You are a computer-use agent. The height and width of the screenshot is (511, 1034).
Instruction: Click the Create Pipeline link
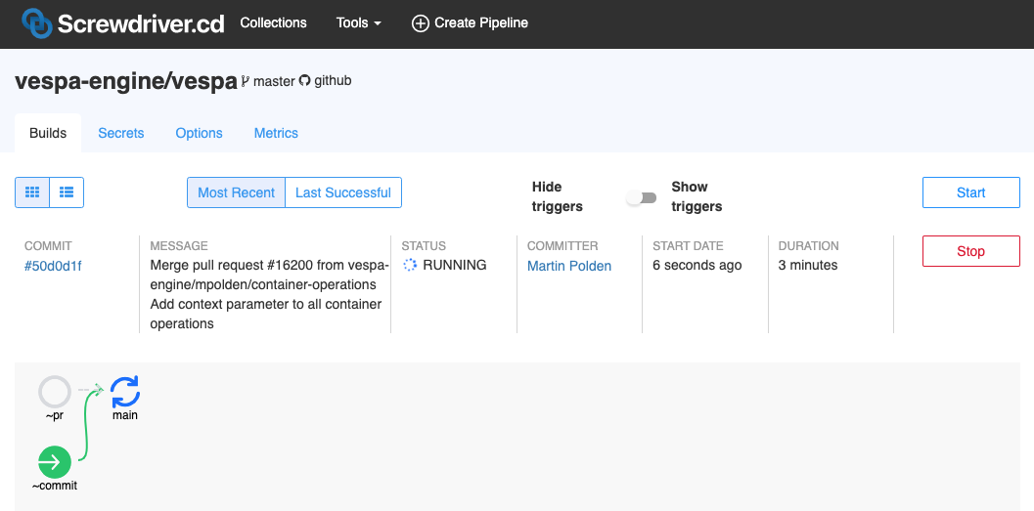click(x=470, y=23)
